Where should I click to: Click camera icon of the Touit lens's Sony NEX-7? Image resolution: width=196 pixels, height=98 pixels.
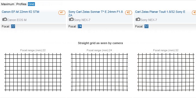coord(138,19)
